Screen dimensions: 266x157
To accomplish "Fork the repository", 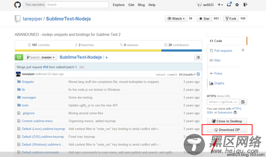I will point(231,18).
